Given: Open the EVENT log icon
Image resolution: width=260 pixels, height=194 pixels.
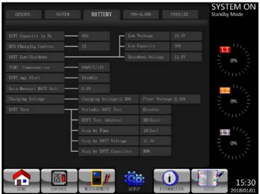Looking at the screenshot, I should pos(209,181).
